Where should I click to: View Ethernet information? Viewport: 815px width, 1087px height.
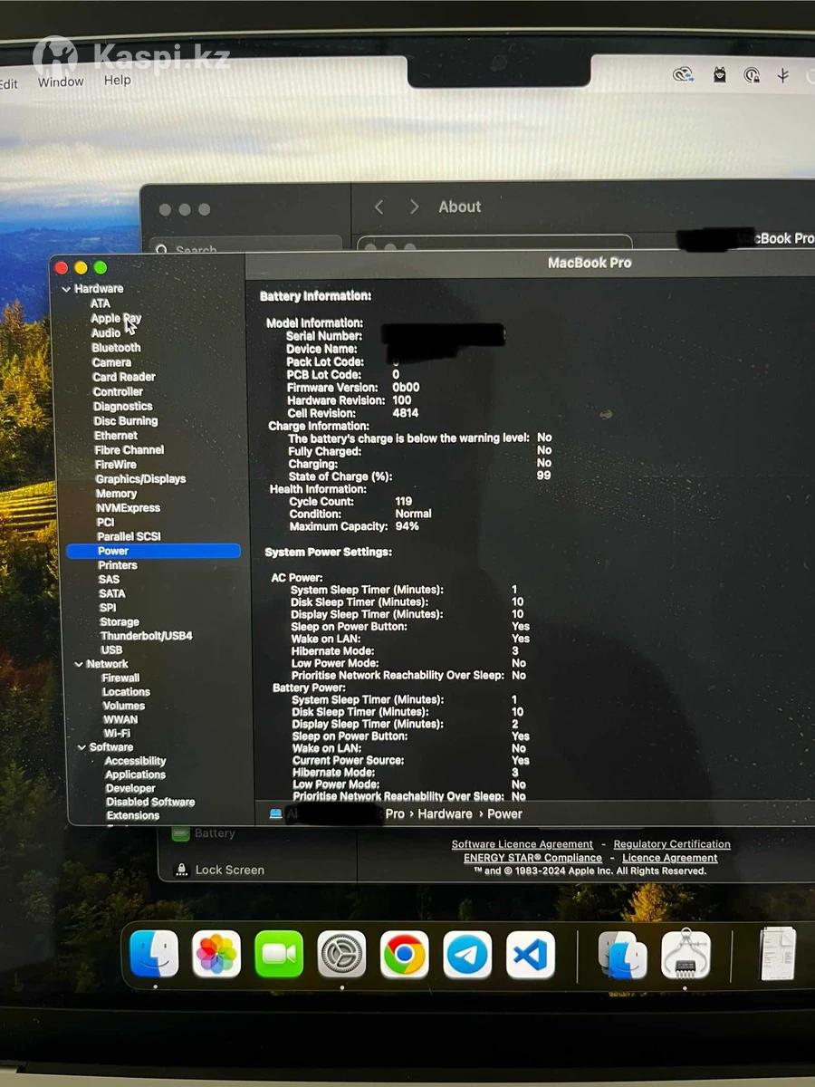[x=116, y=436]
